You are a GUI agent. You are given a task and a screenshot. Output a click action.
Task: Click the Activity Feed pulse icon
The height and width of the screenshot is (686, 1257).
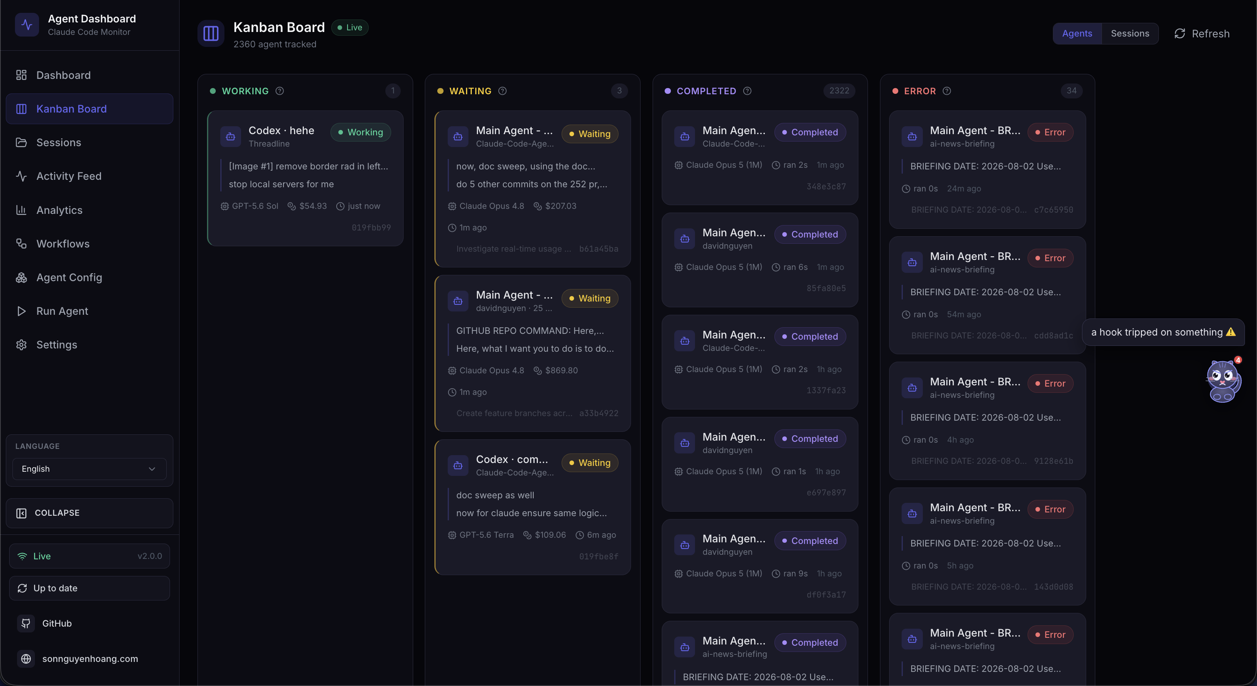click(x=21, y=176)
